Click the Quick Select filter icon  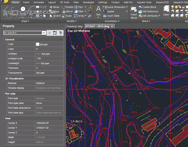tap(60, 33)
